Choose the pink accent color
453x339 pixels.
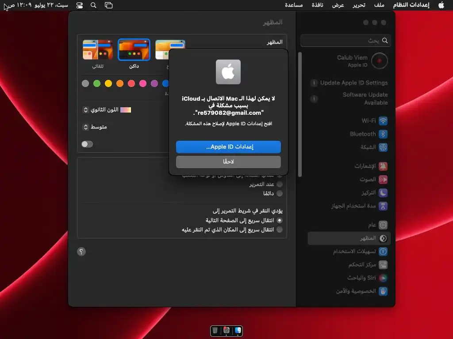click(143, 83)
